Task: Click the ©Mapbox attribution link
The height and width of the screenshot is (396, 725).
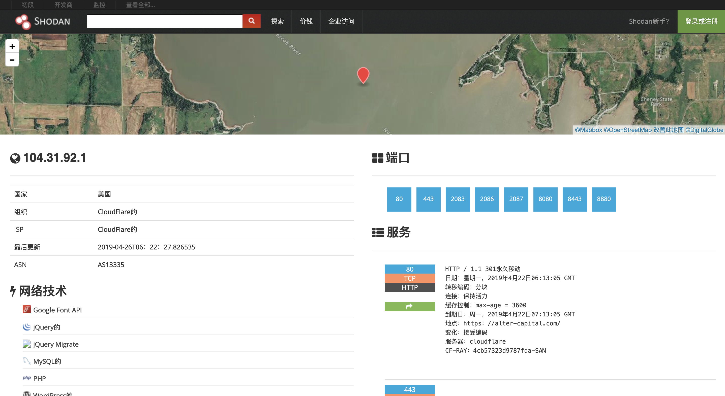Action: click(x=589, y=130)
